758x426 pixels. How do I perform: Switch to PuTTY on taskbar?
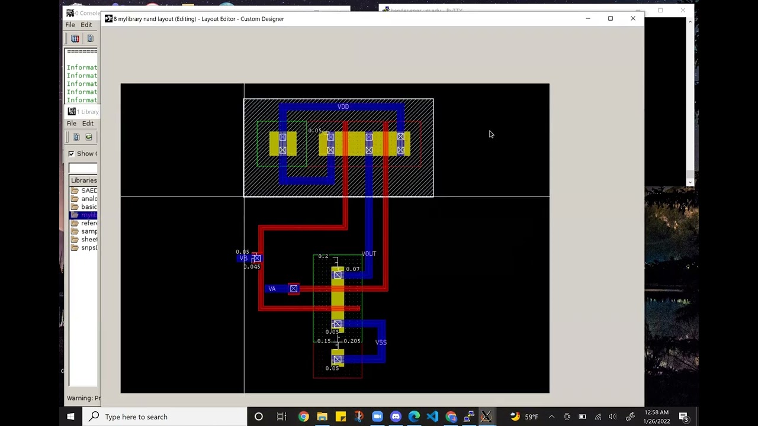pyautogui.click(x=469, y=417)
